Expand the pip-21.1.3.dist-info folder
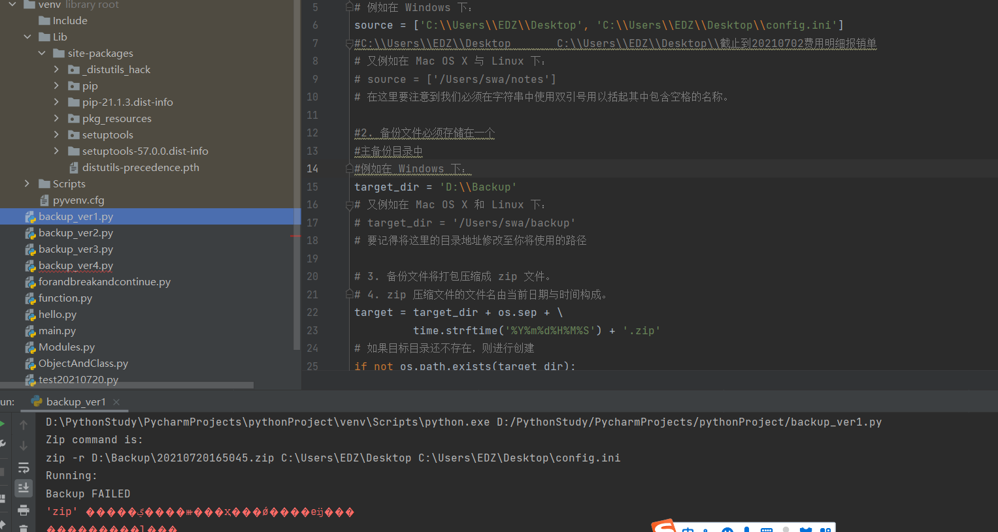This screenshot has height=532, width=998. click(56, 102)
